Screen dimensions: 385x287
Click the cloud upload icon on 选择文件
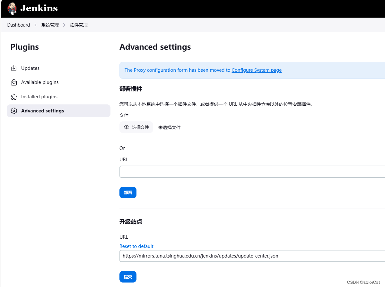(x=127, y=127)
